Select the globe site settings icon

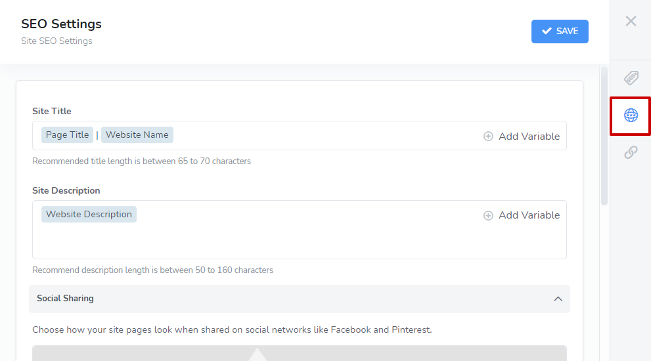click(631, 116)
